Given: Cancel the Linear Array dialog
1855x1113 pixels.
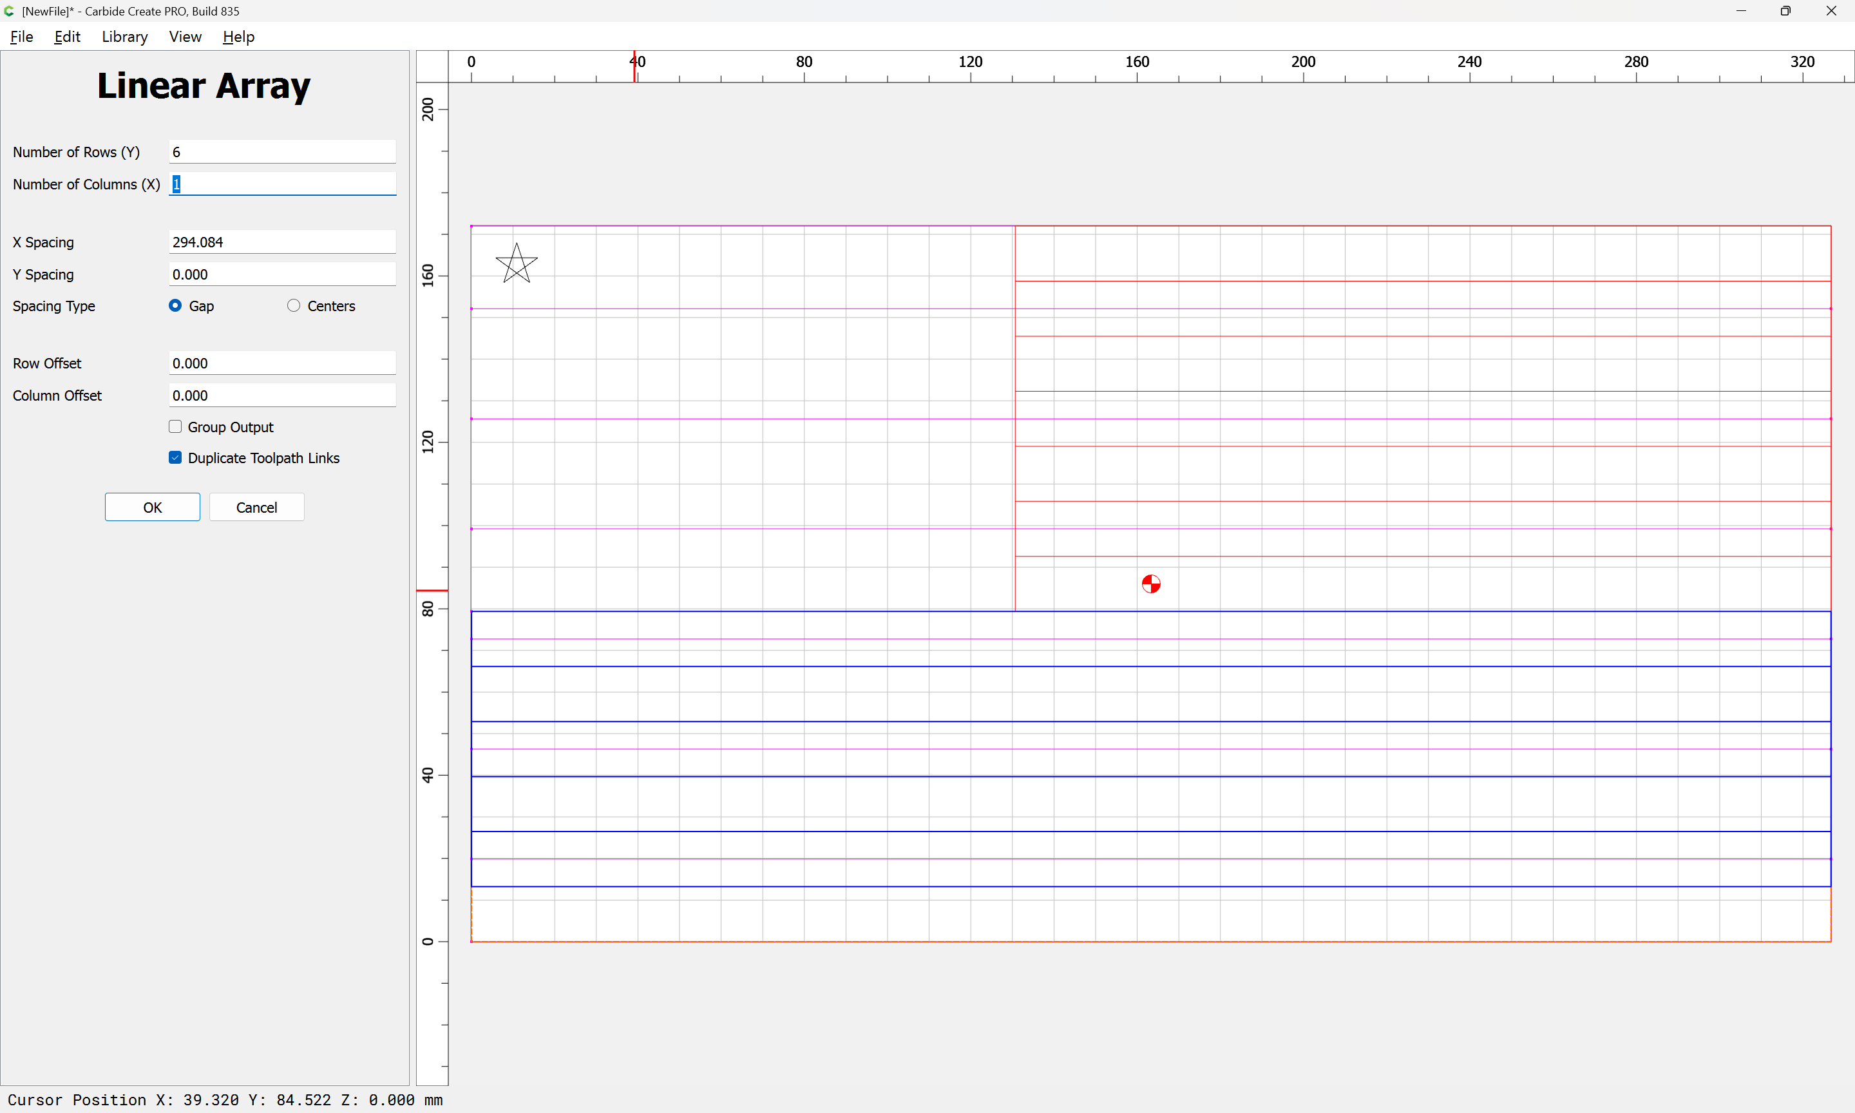Looking at the screenshot, I should tap(256, 507).
